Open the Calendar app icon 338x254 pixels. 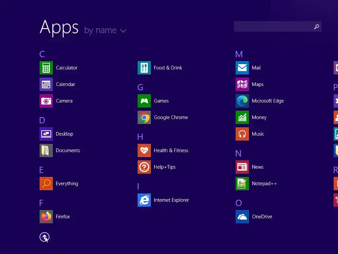pos(46,84)
